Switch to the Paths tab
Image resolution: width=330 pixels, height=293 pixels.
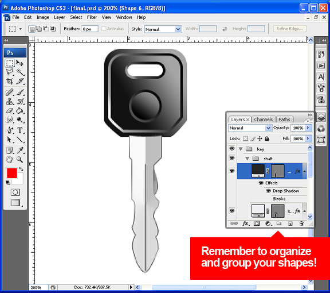pyautogui.click(x=284, y=119)
